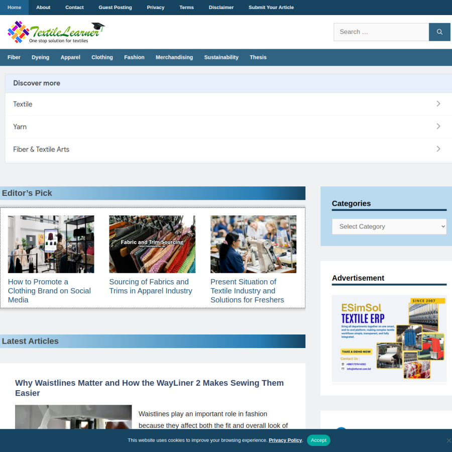452x452 pixels.
Task: Open 'How to Promote a Clothing Brand' article link
Action: 49,291
